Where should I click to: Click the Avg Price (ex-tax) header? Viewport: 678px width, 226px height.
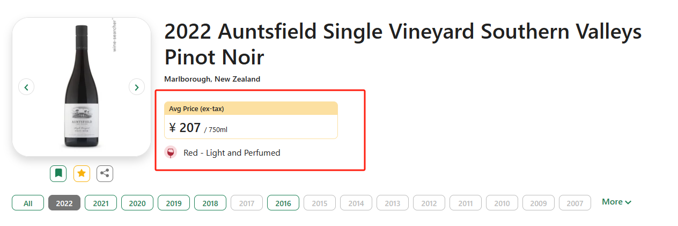[196, 109]
